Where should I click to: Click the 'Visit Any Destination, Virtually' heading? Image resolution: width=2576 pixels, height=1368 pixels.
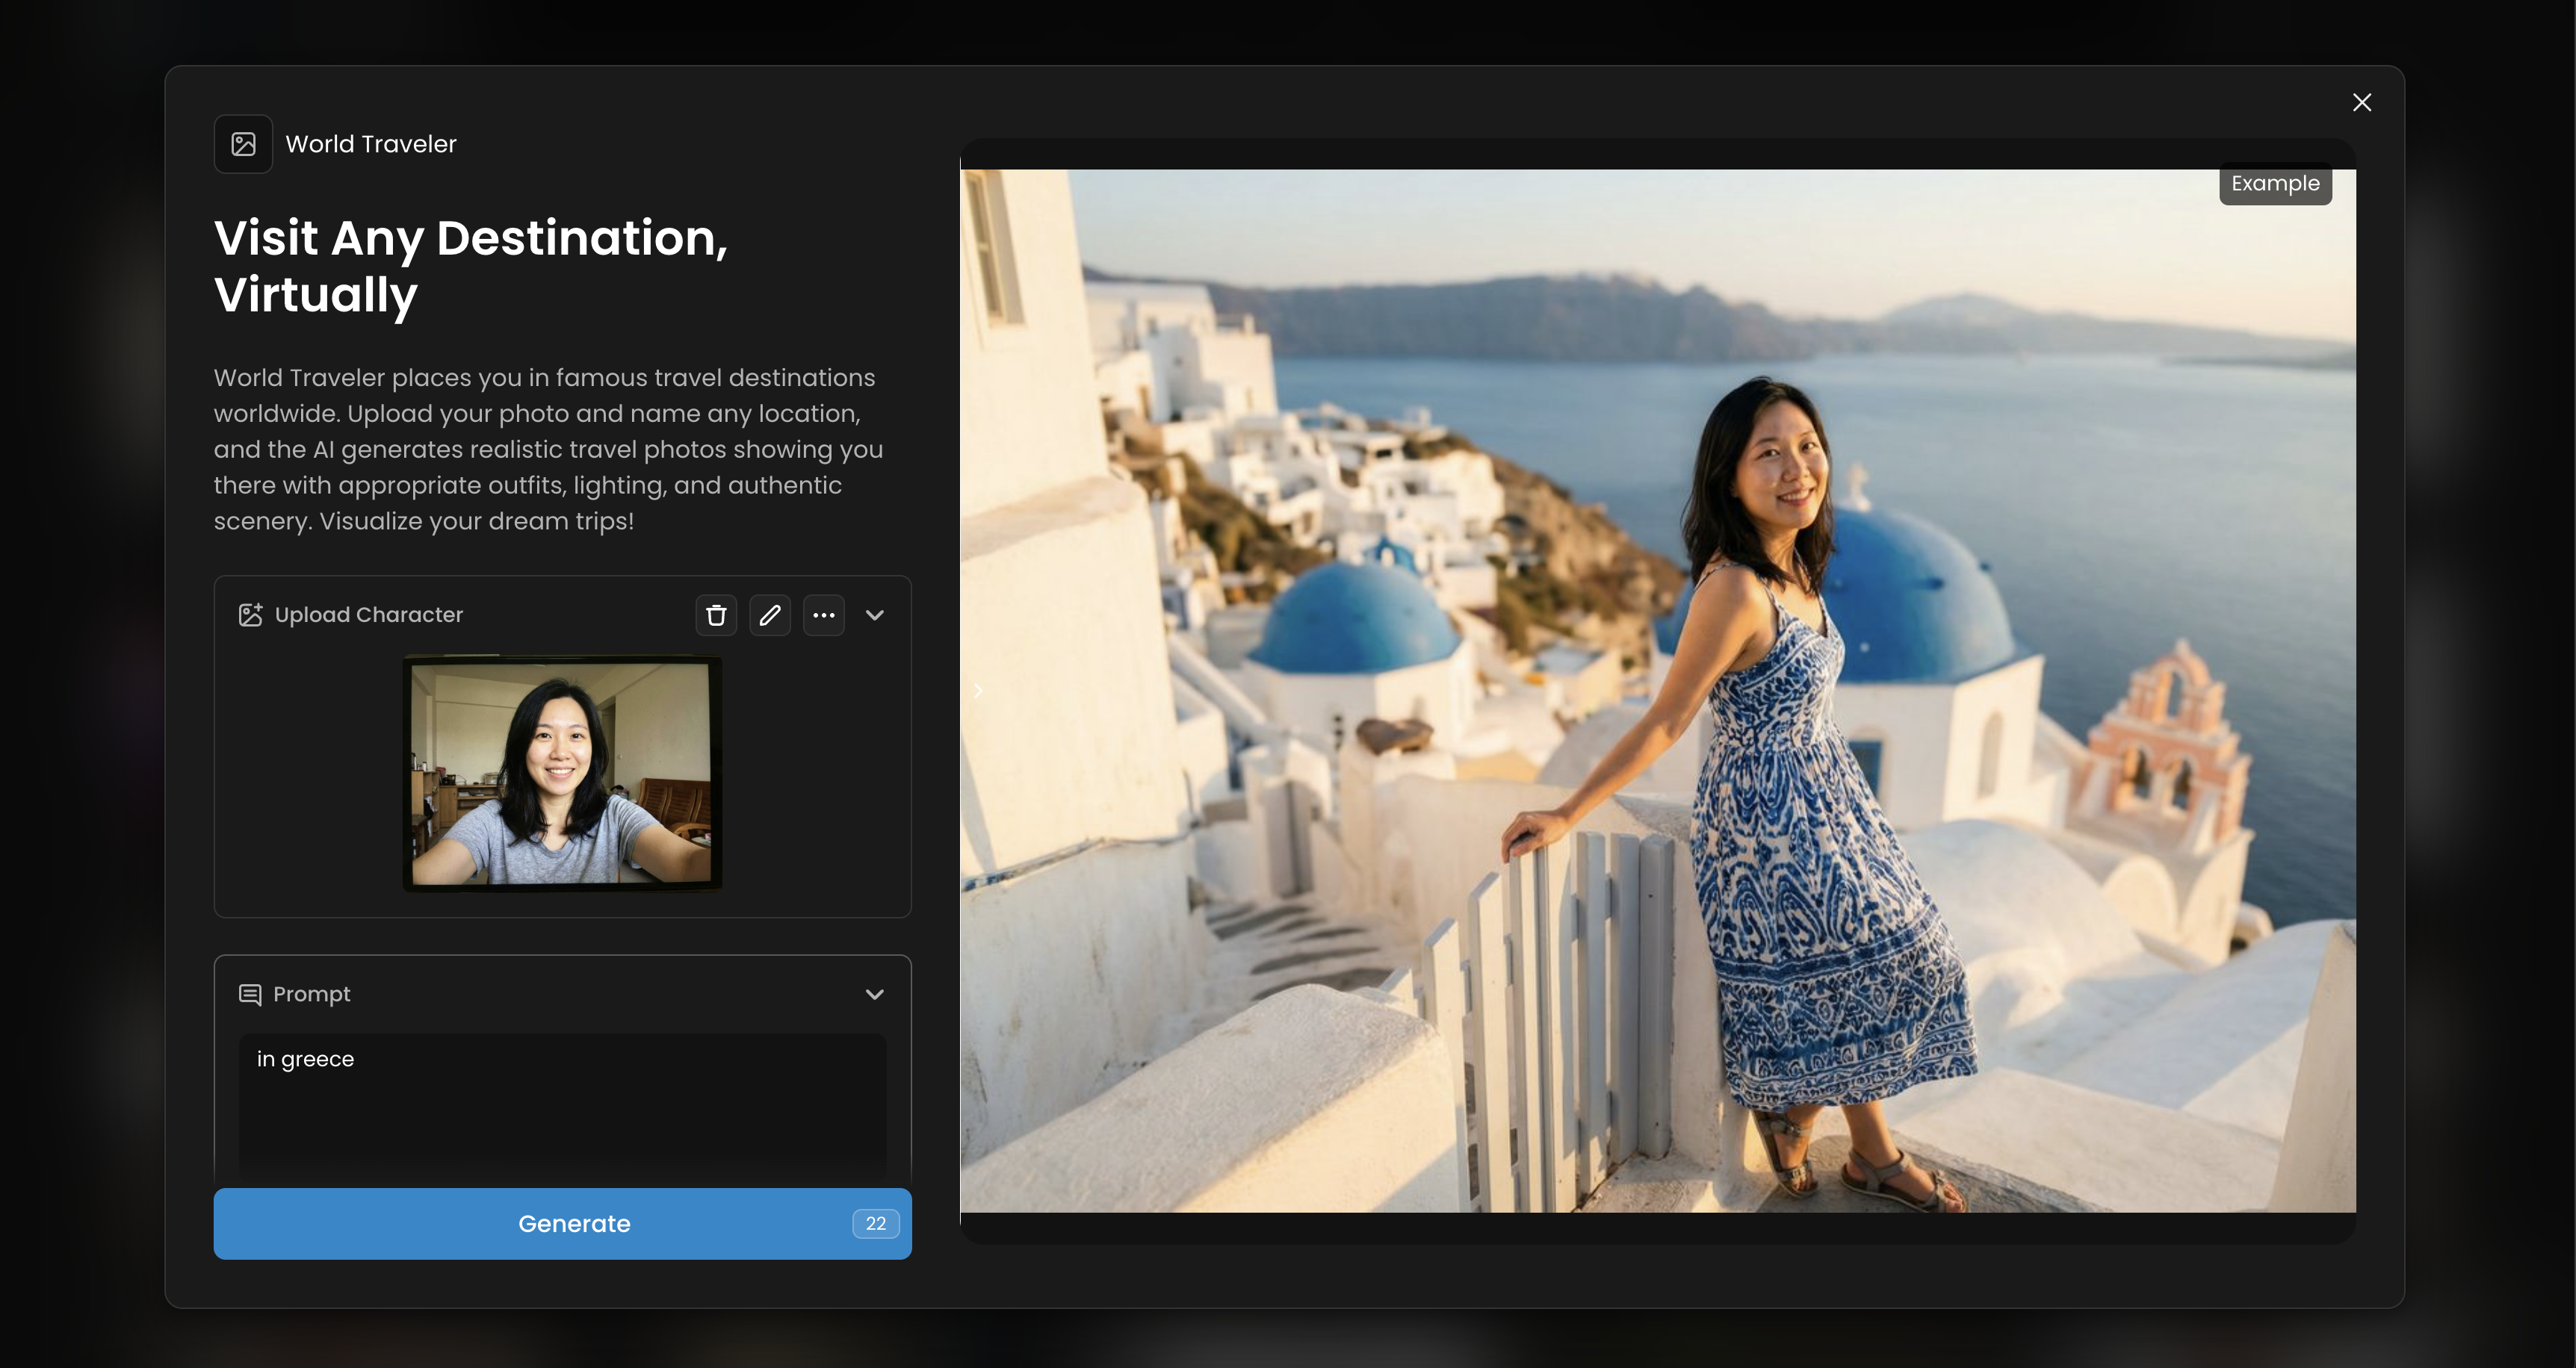click(470, 266)
